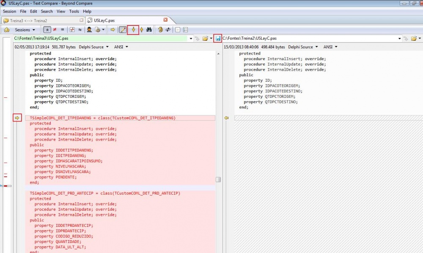Toggle Show Differences not-equal button

click(x=55, y=30)
